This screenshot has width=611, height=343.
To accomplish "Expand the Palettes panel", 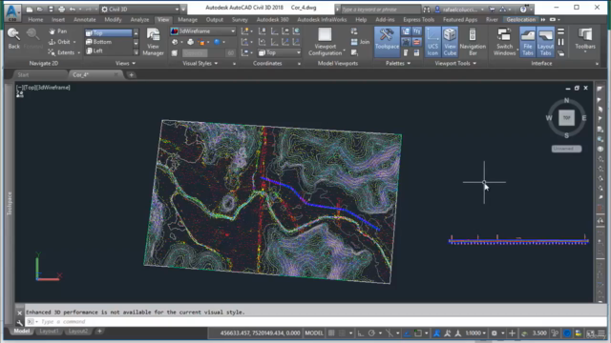I will coord(398,63).
